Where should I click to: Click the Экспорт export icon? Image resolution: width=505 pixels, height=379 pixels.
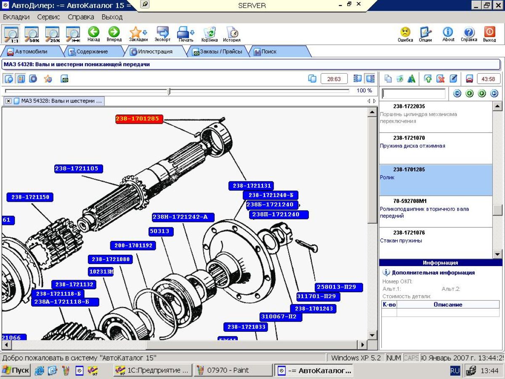pyautogui.click(x=162, y=34)
